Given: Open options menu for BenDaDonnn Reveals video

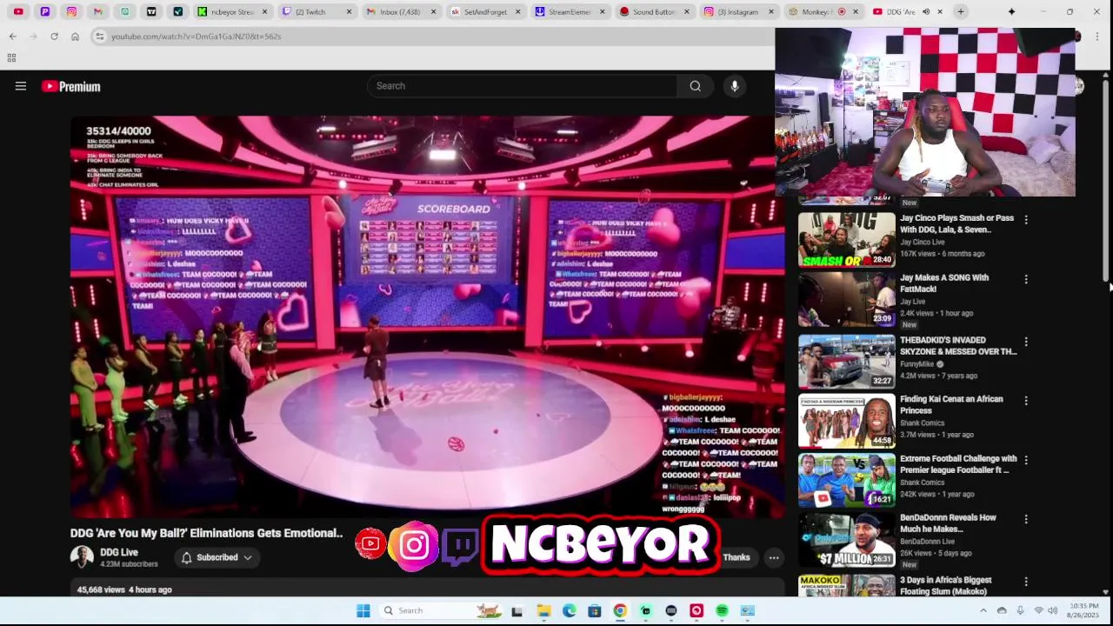Looking at the screenshot, I should 1026,519.
